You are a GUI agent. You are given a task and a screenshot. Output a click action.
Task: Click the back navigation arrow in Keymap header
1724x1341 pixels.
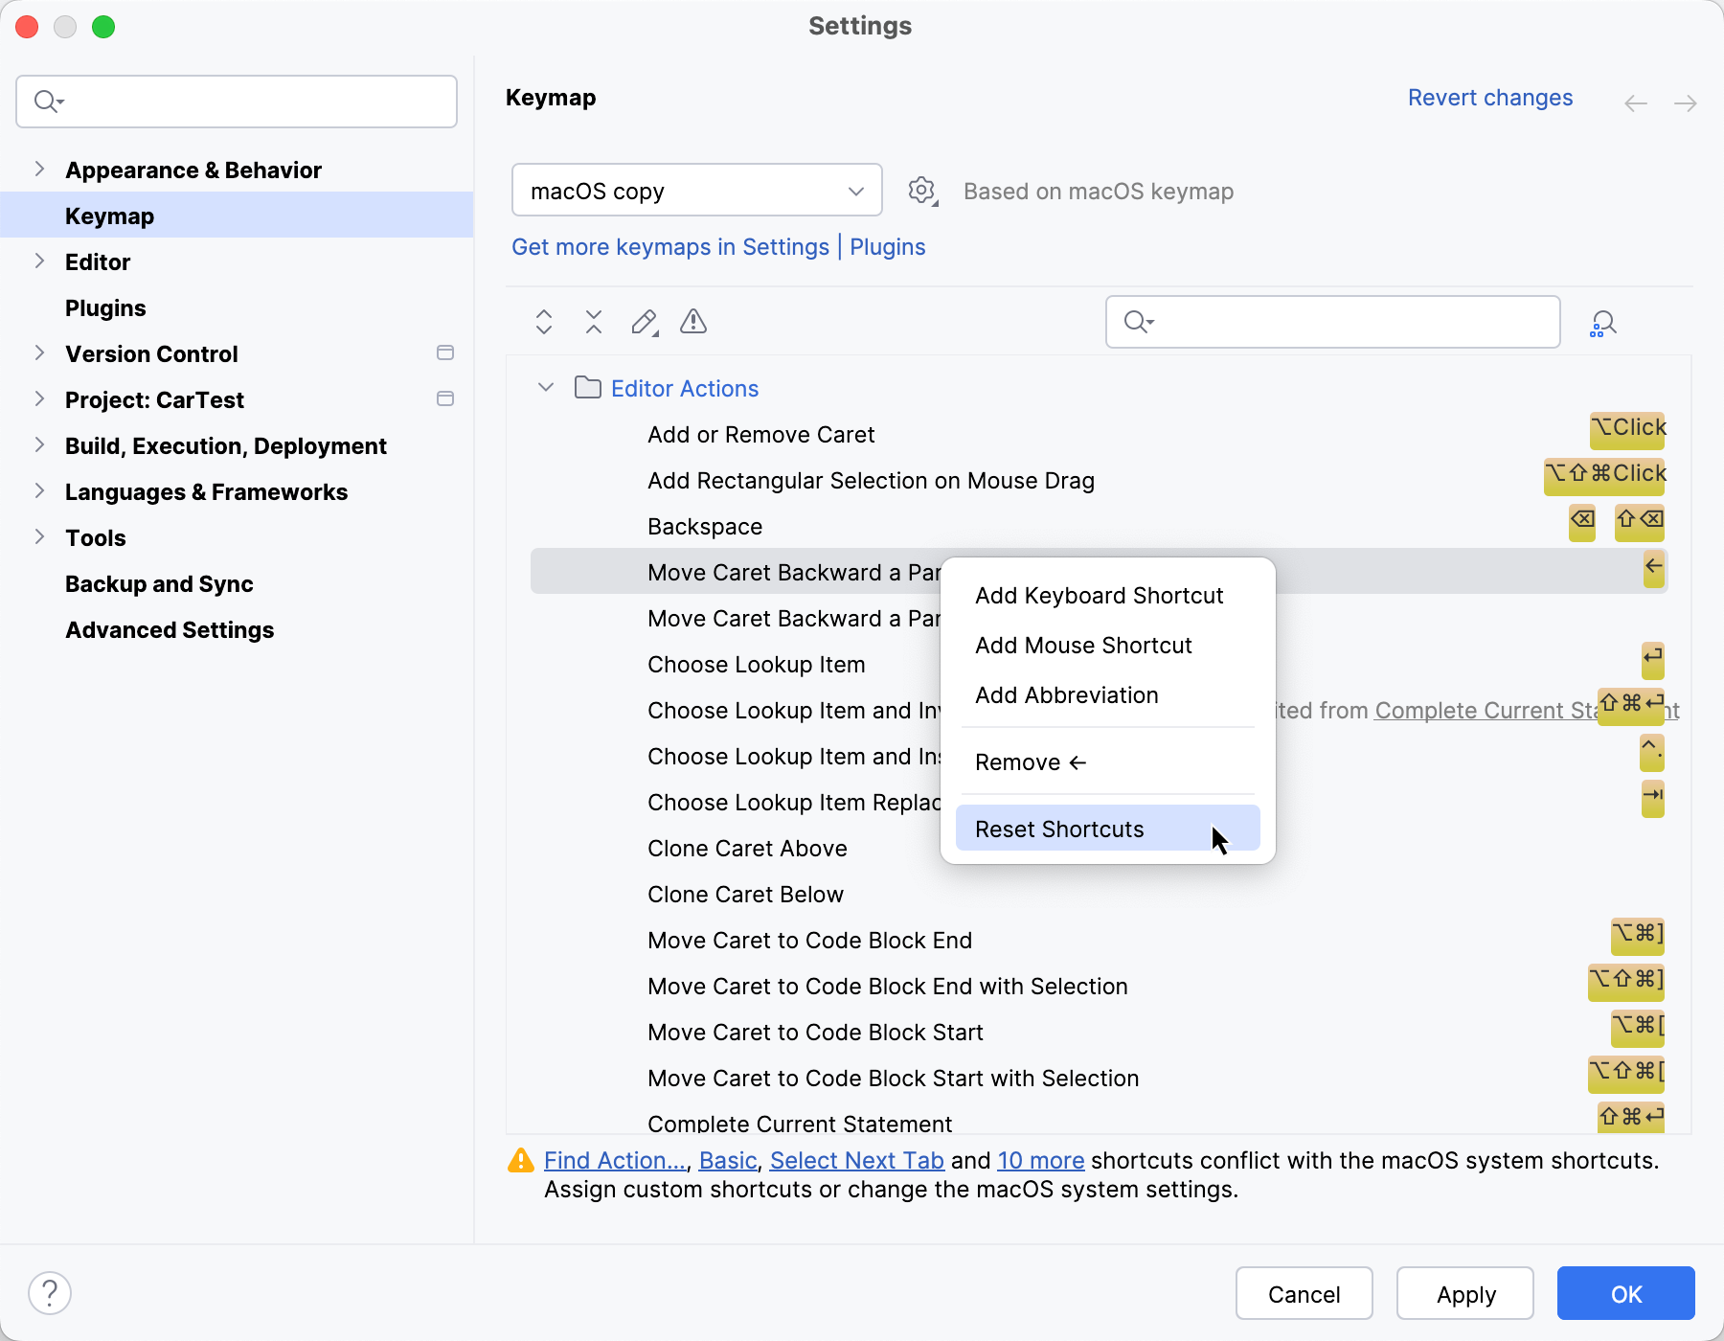1636,102
